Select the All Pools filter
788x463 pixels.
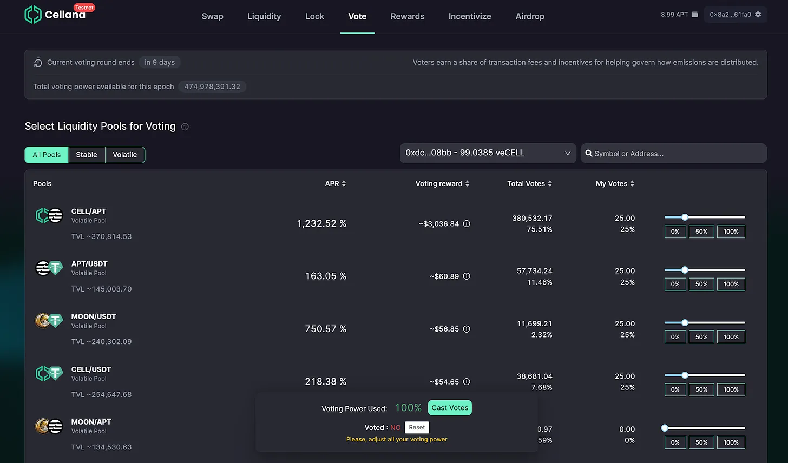coord(47,155)
